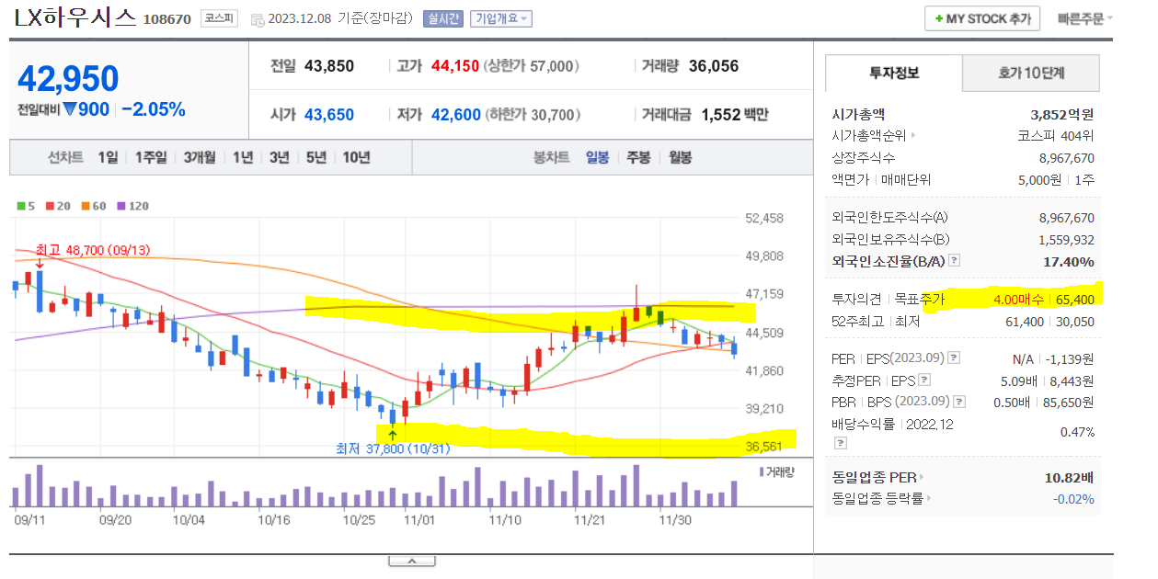Screen dimensions: 1158x579
Task: Switch to the 투자정보 tab
Action: [894, 73]
